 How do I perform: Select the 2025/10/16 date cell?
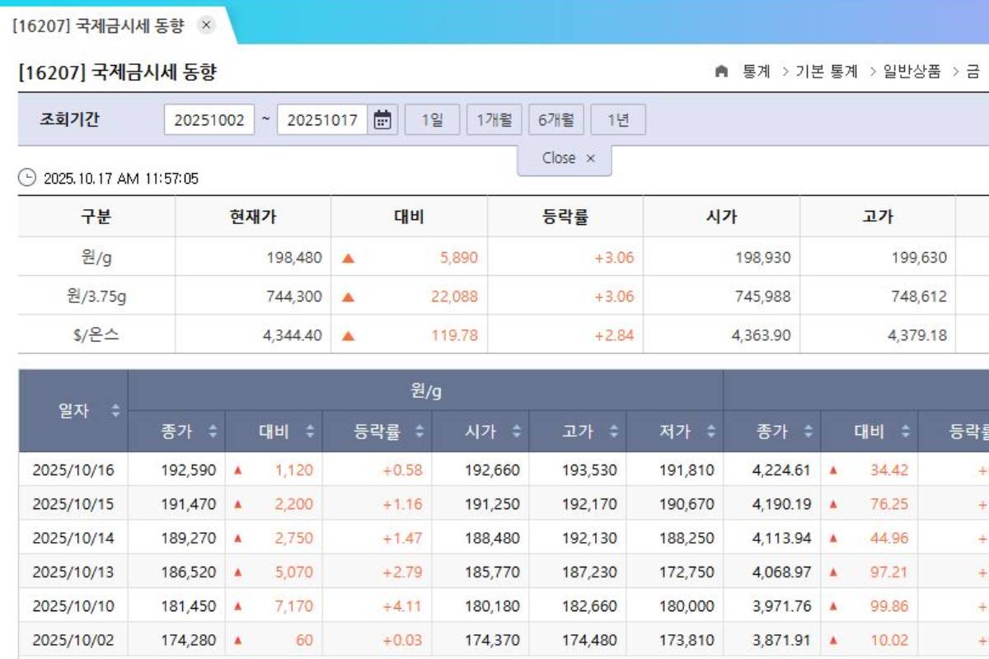[x=73, y=470]
